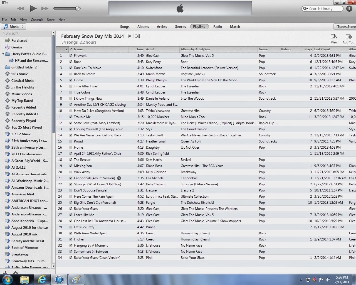Viewport: 356px width, 285px height.
Task: Check the Back to Before song checkbox
Action: click(71, 74)
